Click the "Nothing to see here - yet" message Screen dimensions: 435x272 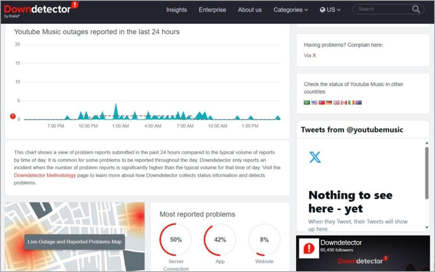(350, 202)
